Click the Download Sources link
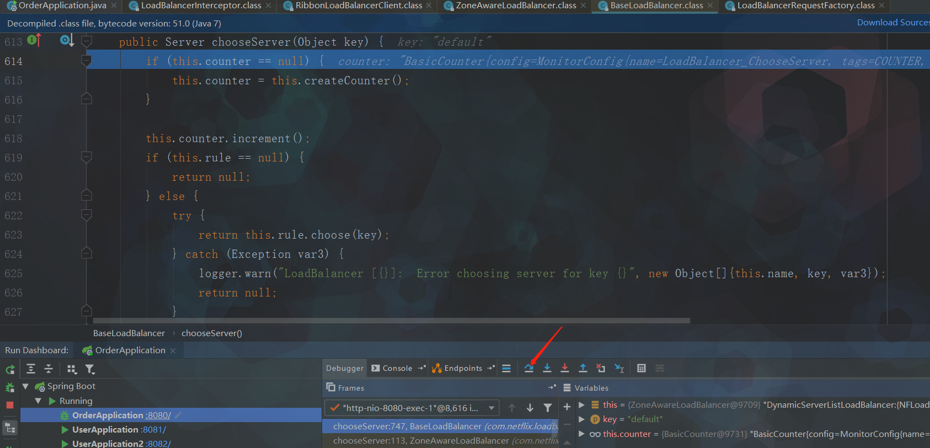This screenshot has height=448, width=930. coord(893,23)
